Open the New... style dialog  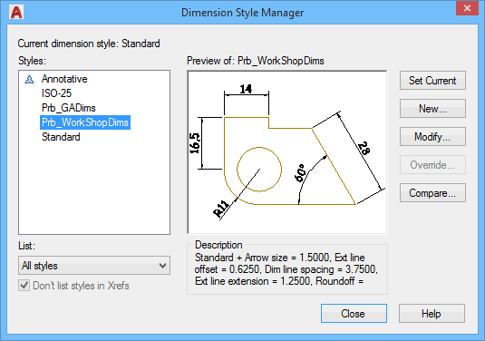point(432,109)
